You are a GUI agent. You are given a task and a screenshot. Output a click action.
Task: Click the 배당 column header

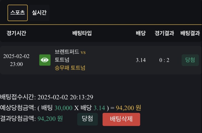pos(141,33)
